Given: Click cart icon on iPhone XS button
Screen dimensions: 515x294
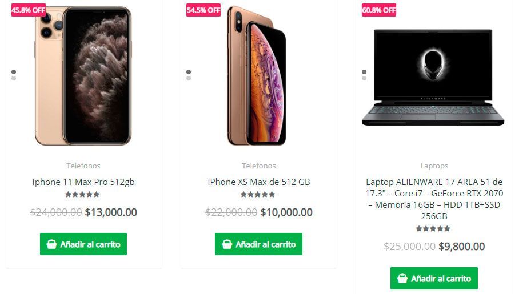Looking at the screenshot, I should 227,244.
